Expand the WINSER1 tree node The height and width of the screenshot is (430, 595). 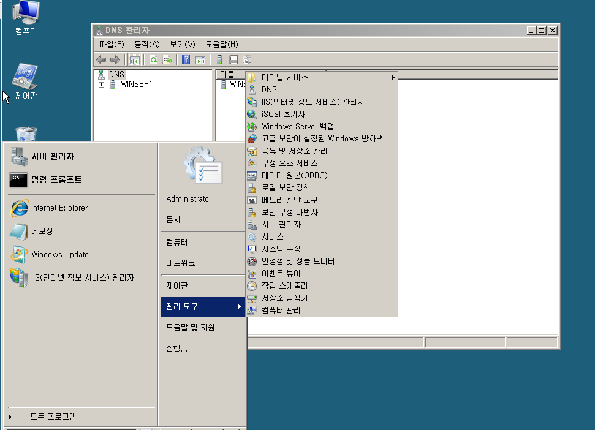101,85
